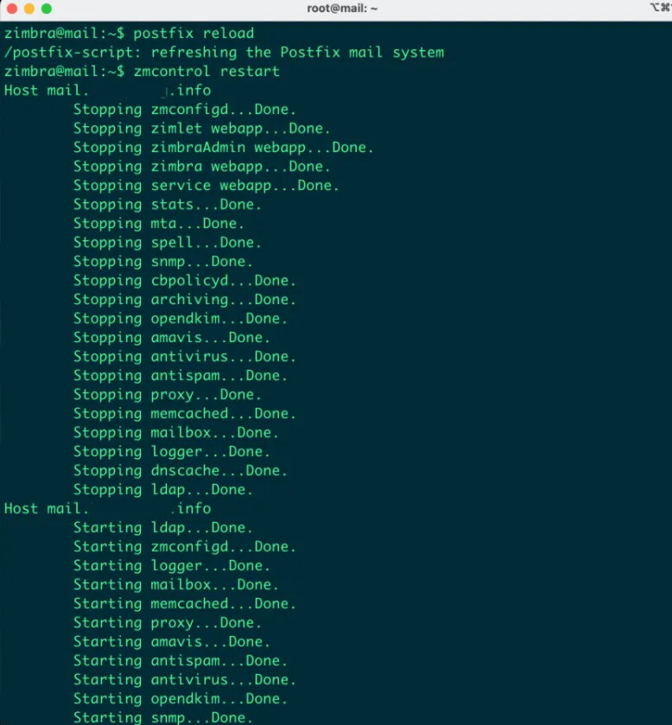This screenshot has width=672, height=725.
Task: Click the 'Stopping zimbraAdmin webapp' line
Action: point(223,148)
